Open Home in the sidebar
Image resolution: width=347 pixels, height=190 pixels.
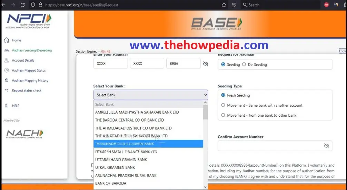pos(16,40)
